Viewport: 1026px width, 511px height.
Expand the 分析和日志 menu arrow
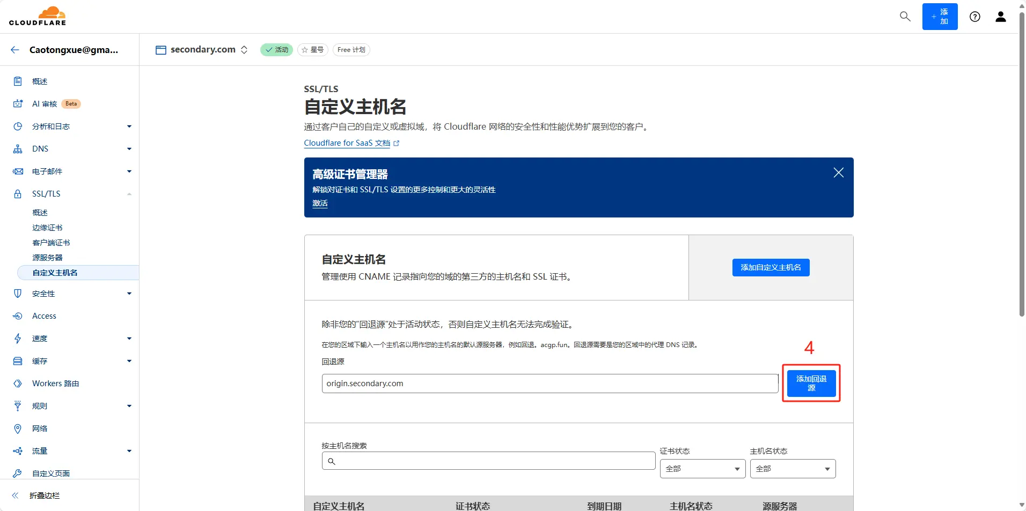pos(129,126)
